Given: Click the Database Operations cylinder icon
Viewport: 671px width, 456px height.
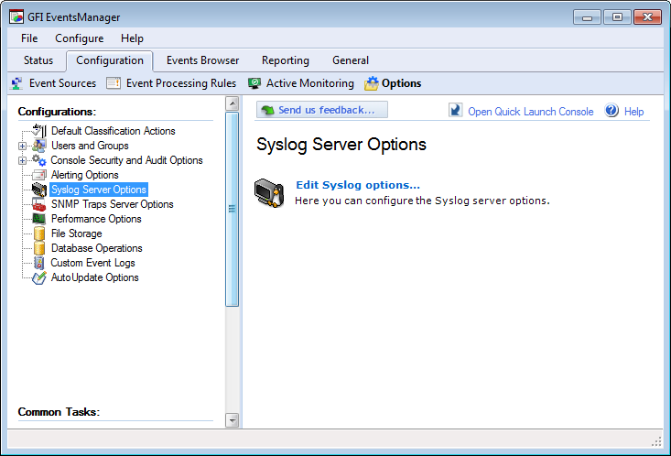Looking at the screenshot, I should pos(39,248).
